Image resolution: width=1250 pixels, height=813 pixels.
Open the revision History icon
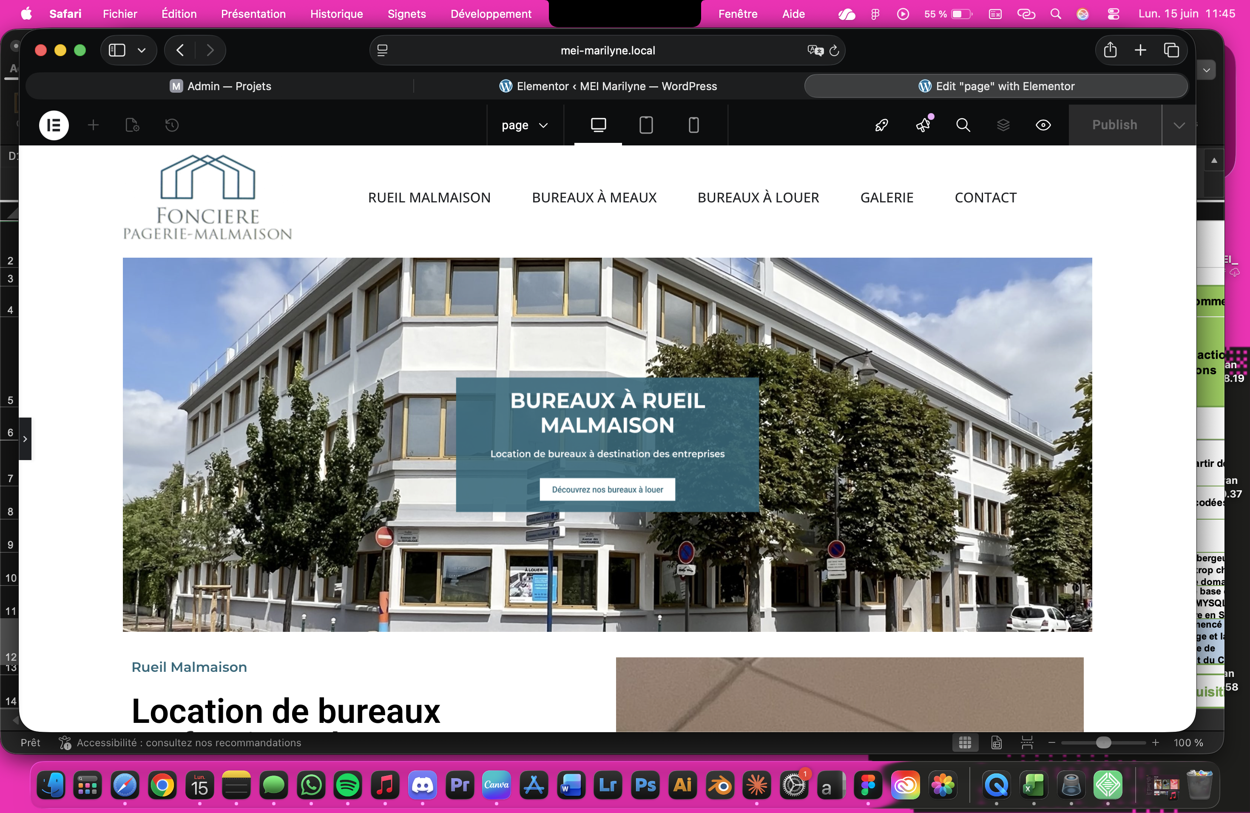click(x=172, y=125)
